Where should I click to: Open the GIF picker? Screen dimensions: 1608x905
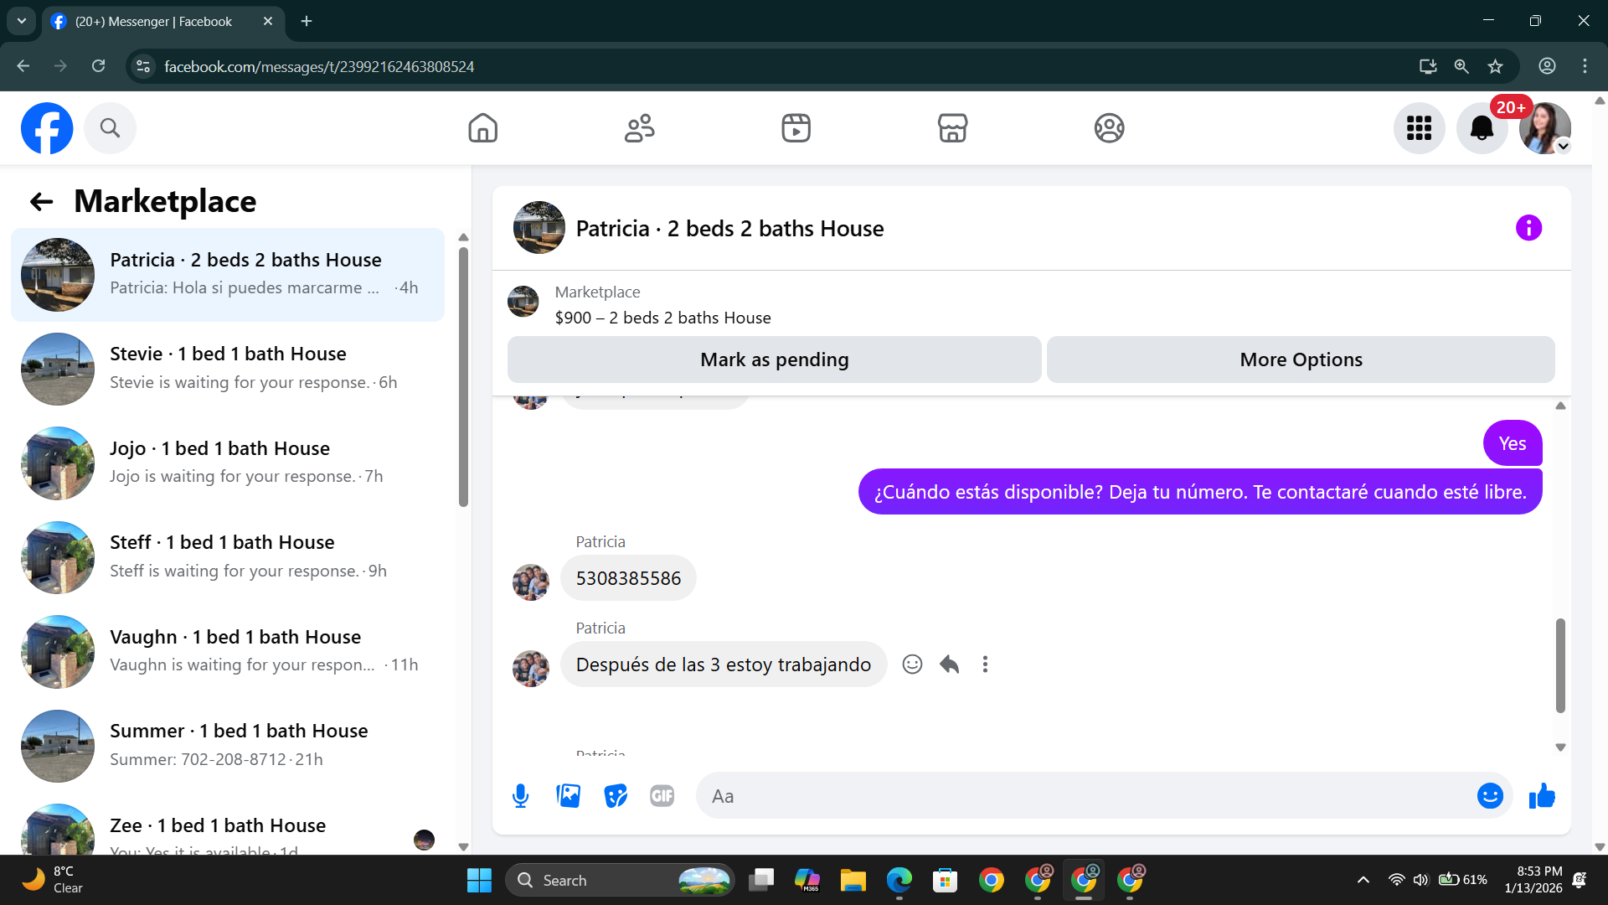[662, 796]
